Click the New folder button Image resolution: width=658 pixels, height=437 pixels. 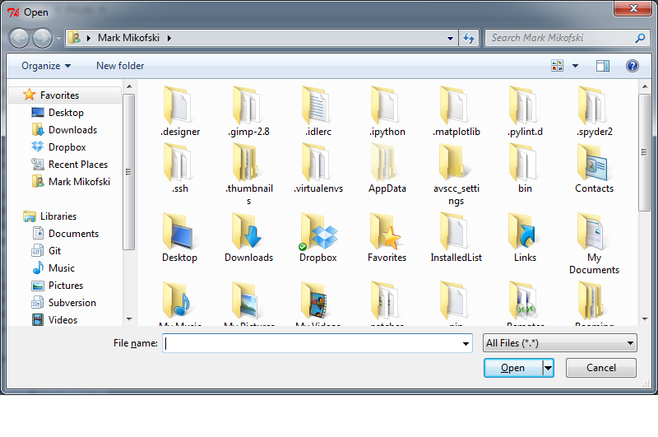(x=120, y=66)
